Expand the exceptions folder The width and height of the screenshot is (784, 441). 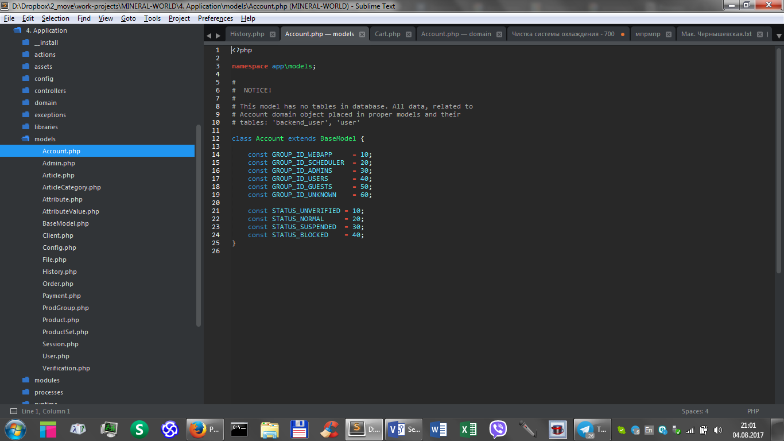[26, 115]
